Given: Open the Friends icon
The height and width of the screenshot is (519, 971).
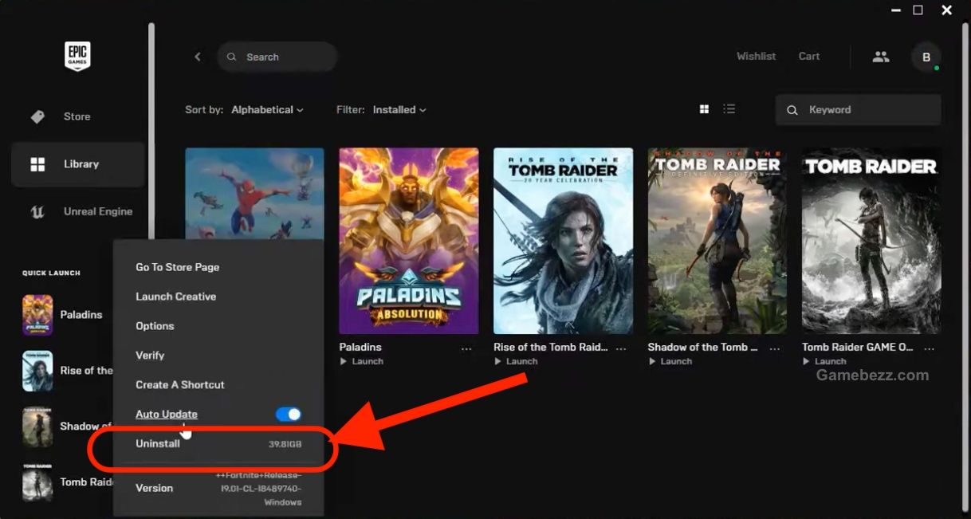Looking at the screenshot, I should tap(881, 57).
